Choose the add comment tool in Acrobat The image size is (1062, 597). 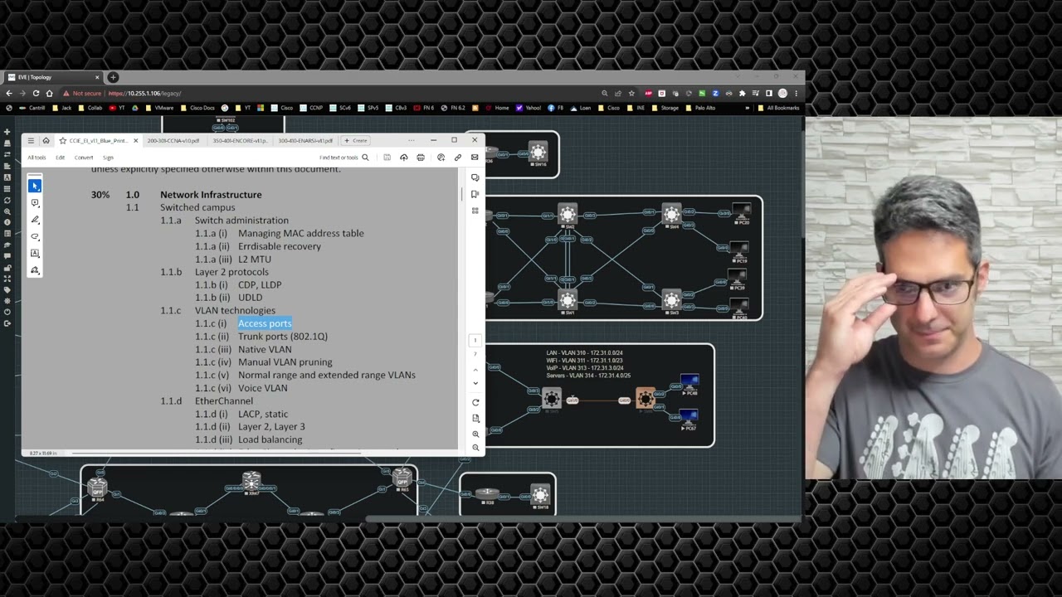tap(35, 203)
